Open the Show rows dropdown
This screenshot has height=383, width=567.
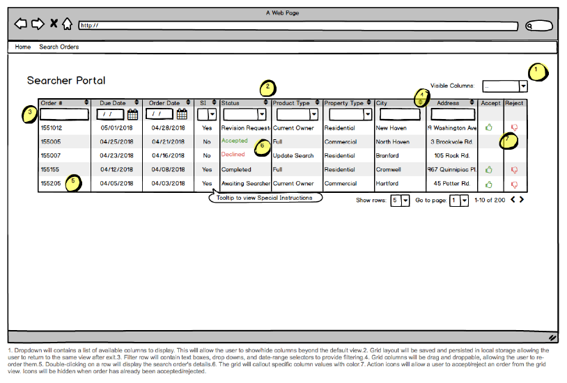pyautogui.click(x=400, y=200)
